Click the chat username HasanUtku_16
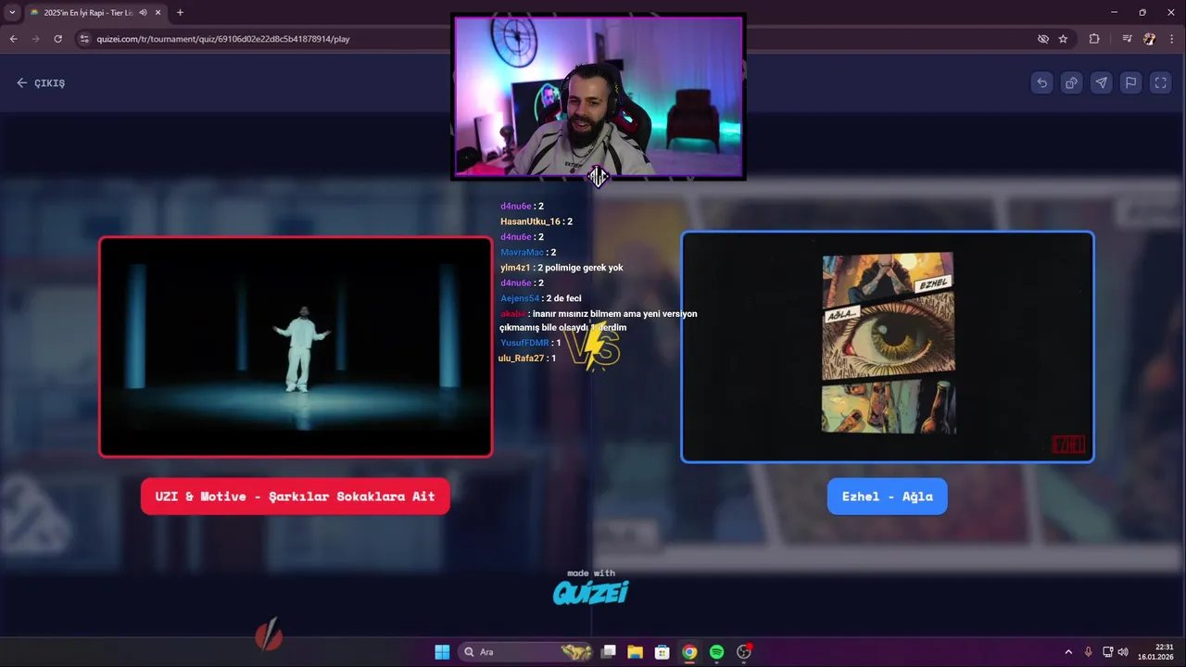Image resolution: width=1186 pixels, height=667 pixels. (x=530, y=221)
